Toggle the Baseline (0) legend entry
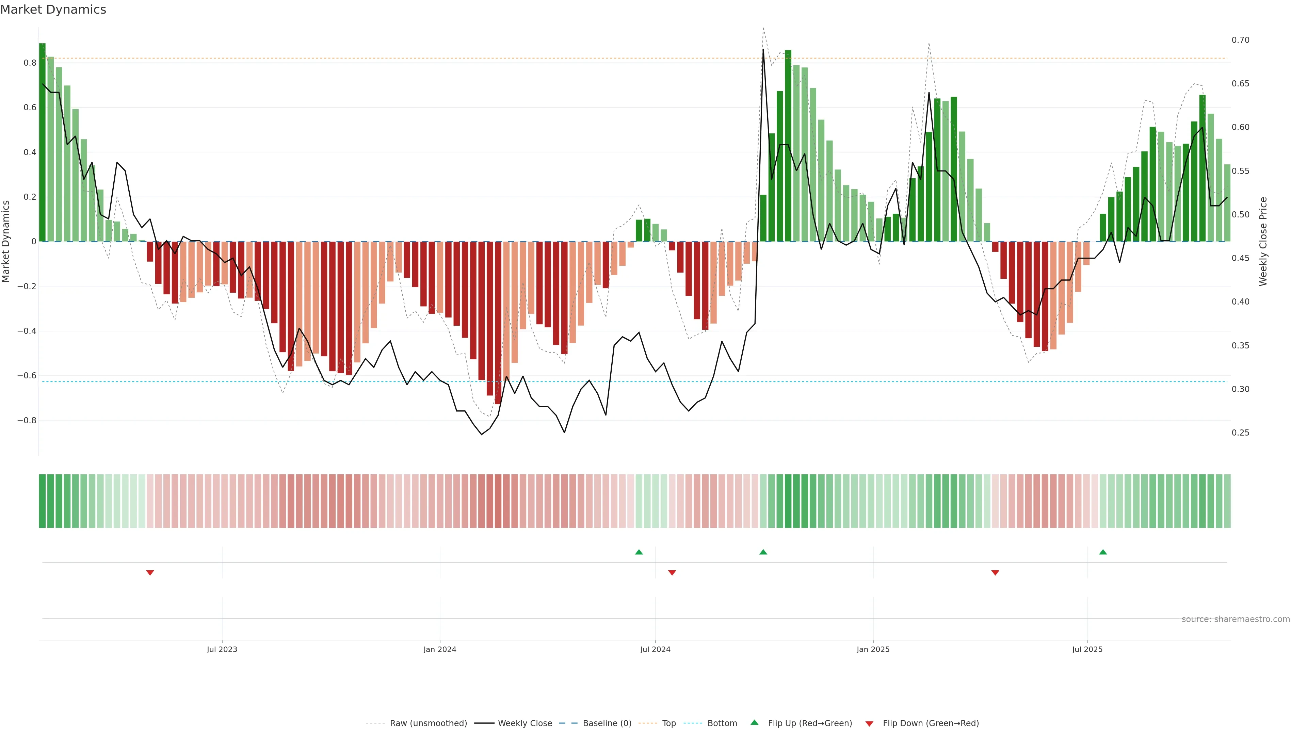 pos(607,723)
